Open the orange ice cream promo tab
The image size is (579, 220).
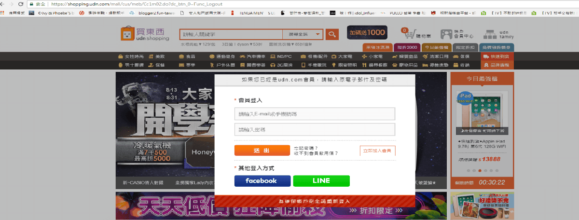pos(378,47)
